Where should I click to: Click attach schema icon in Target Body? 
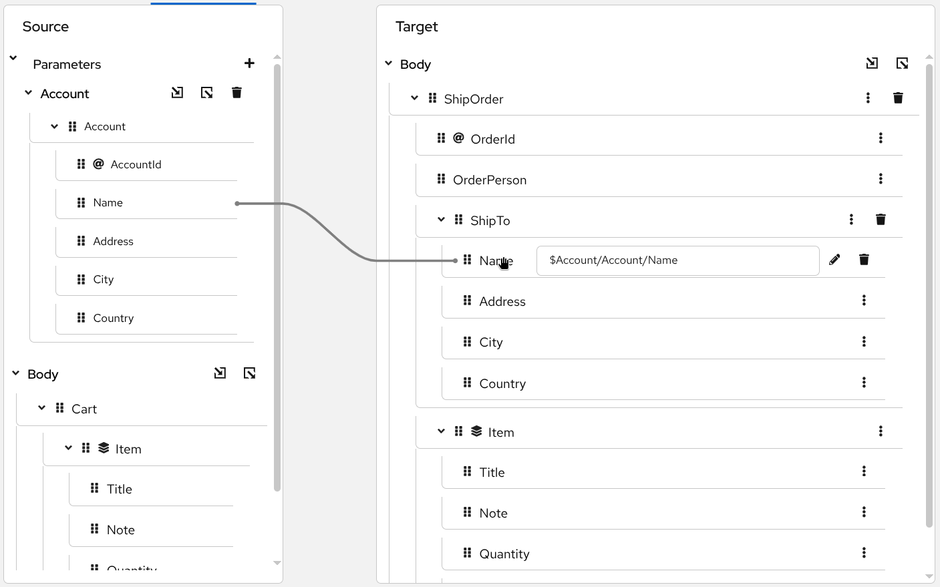click(x=872, y=63)
